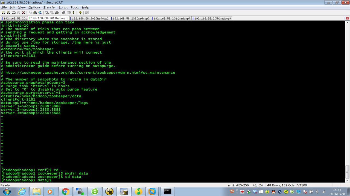Open the Script menu
Viewport: 350px width, 196px height.
(x=63, y=7)
